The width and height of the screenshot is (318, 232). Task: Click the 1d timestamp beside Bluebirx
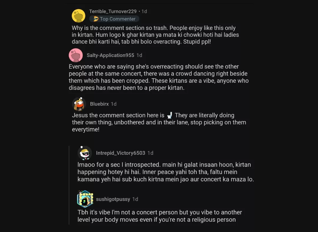coord(114,104)
